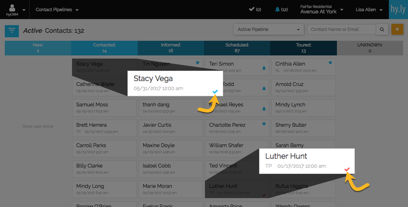This screenshot has width=408, height=207.
Task: Open Rufus Higgins contact card
Action: pos(303,189)
